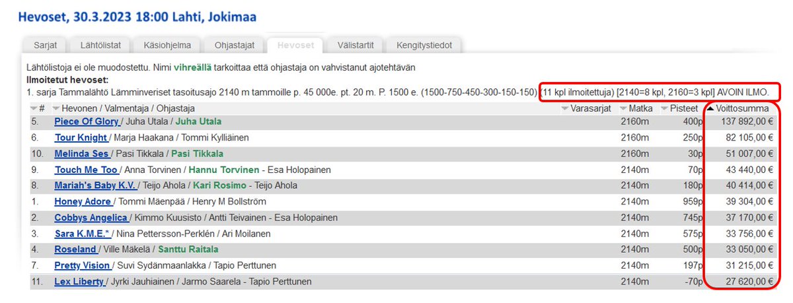
Task: Select the -70p points cell
Action: point(693,282)
